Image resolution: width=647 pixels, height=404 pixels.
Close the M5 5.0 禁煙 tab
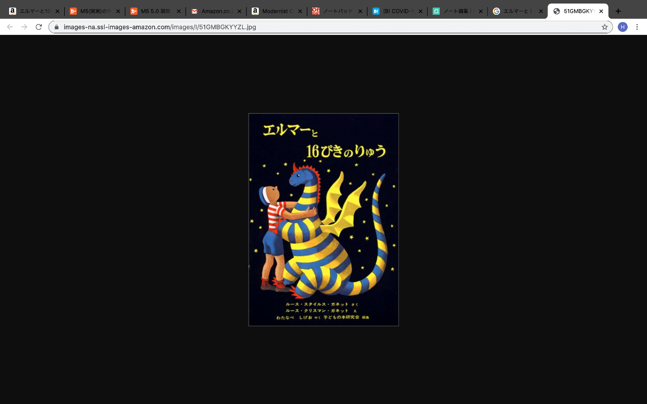178,11
